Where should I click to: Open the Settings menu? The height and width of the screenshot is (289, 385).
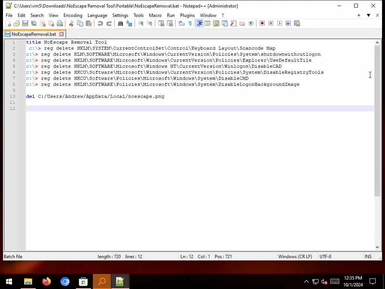coord(120,15)
